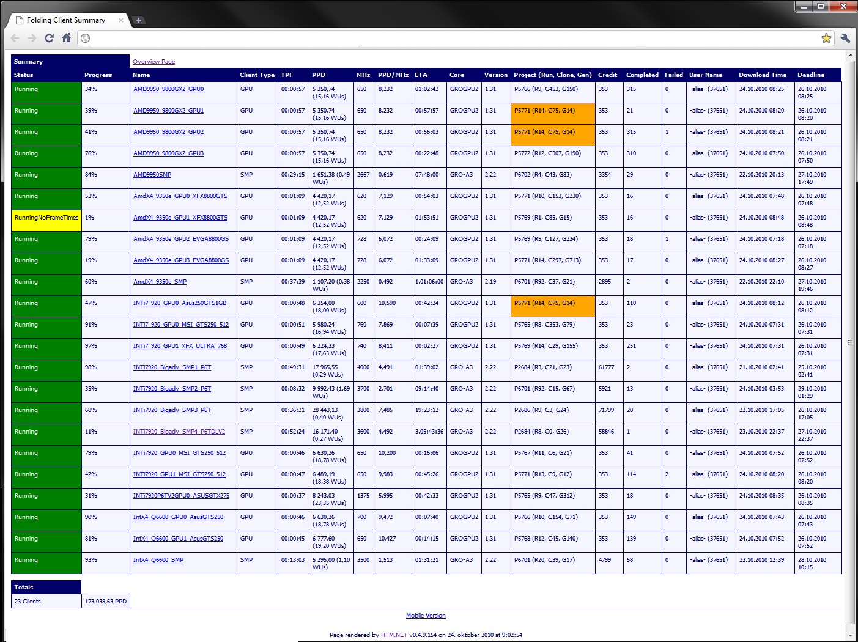Go to the Home page icon

pyautogui.click(x=67, y=38)
